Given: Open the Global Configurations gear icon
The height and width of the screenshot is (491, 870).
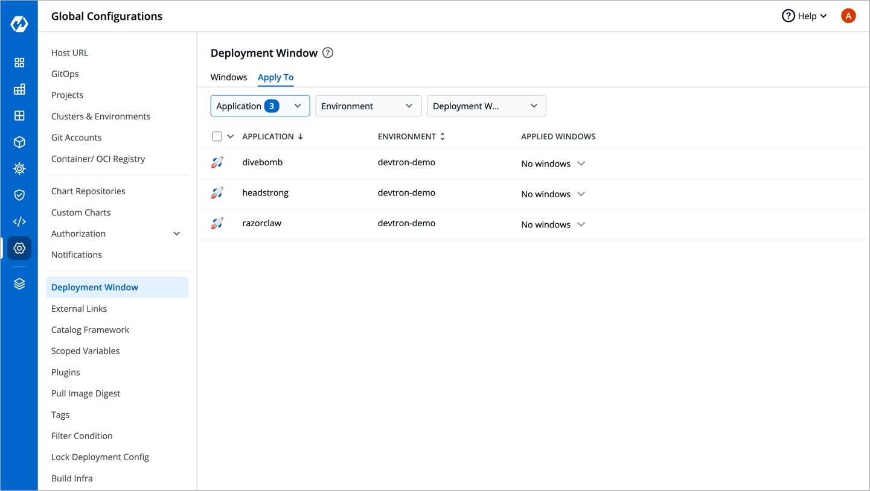Looking at the screenshot, I should pos(19,248).
